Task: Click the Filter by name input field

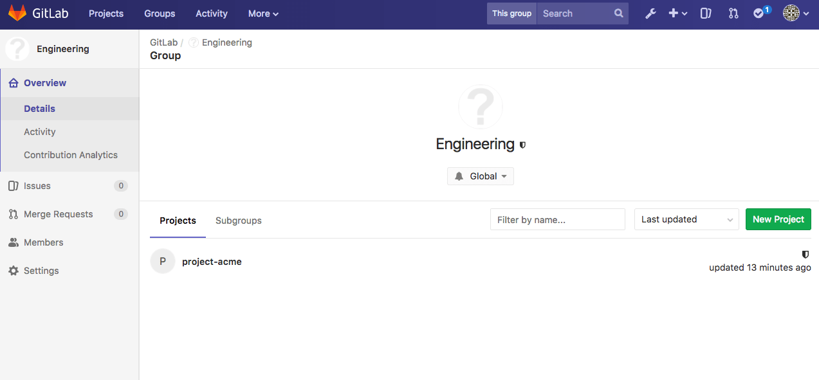Action: [557, 219]
